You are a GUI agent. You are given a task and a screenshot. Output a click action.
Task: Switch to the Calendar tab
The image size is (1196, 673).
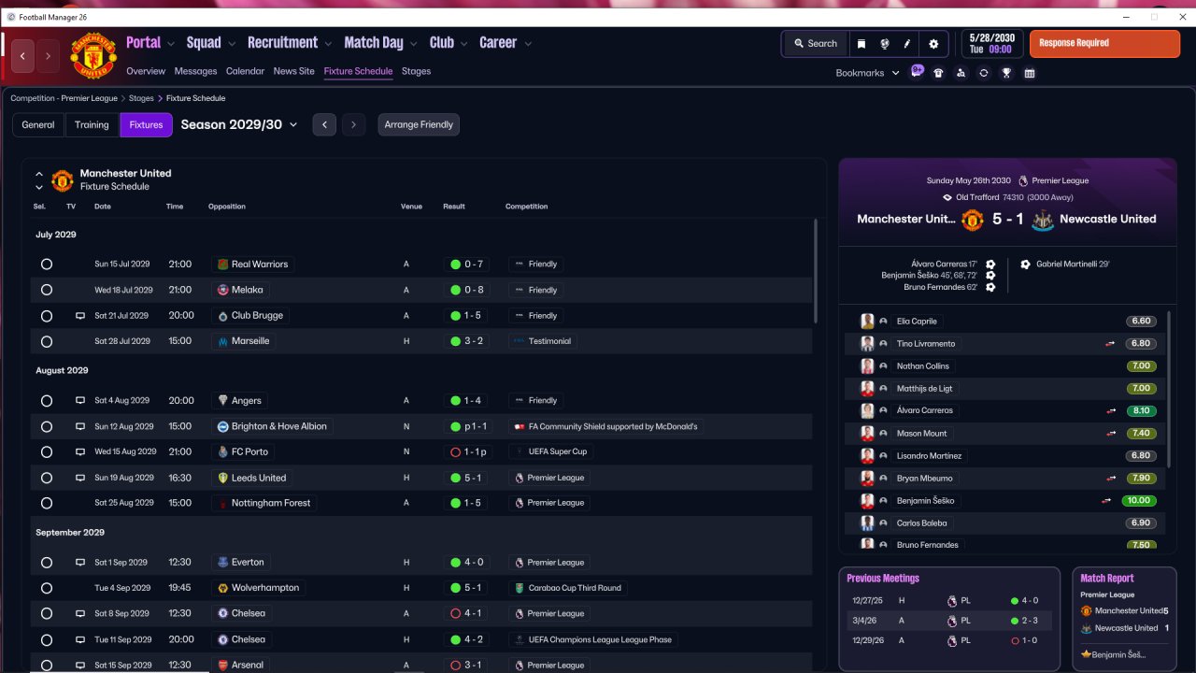[245, 71]
